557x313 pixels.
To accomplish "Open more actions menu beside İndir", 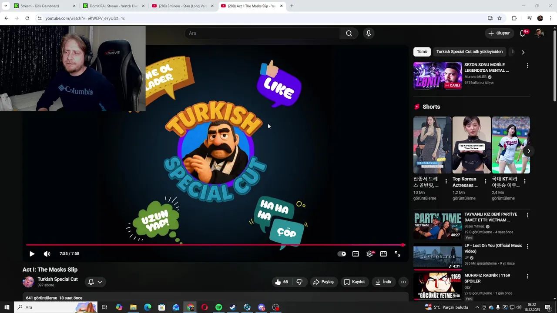I will pyautogui.click(x=403, y=282).
